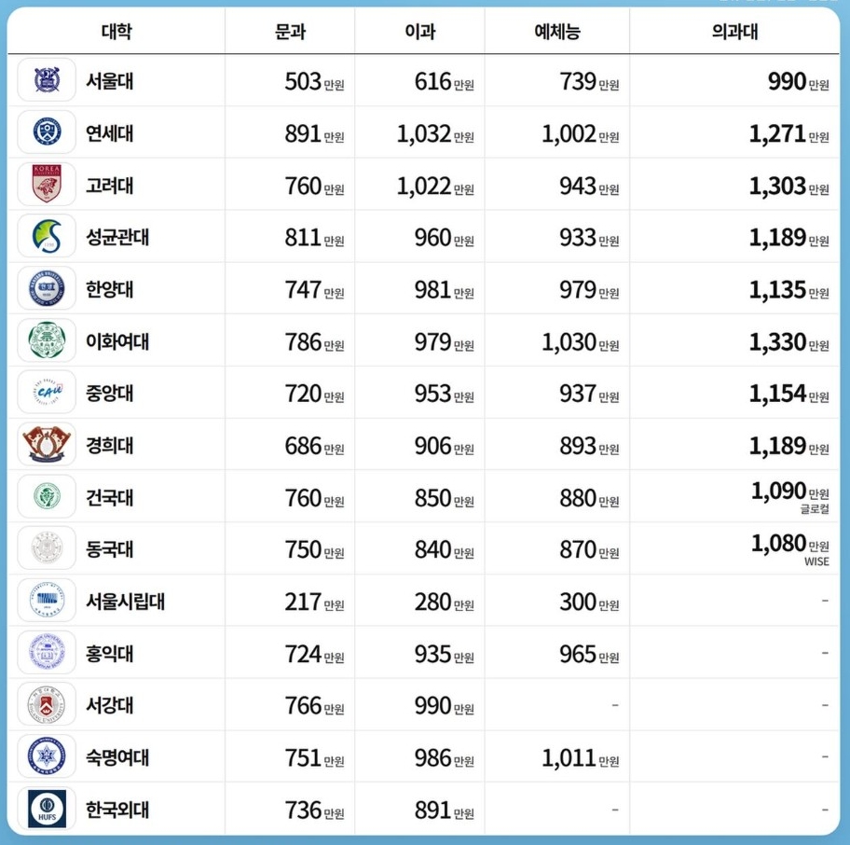Click the Hongik University purple seal
This screenshot has width=850, height=845.
click(47, 652)
